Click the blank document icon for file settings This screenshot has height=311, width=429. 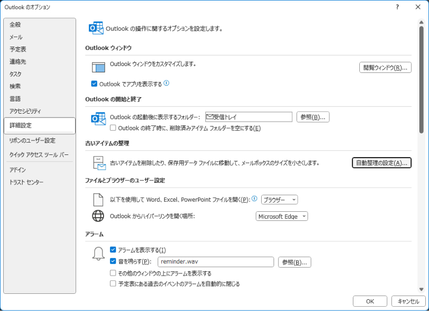(x=99, y=199)
